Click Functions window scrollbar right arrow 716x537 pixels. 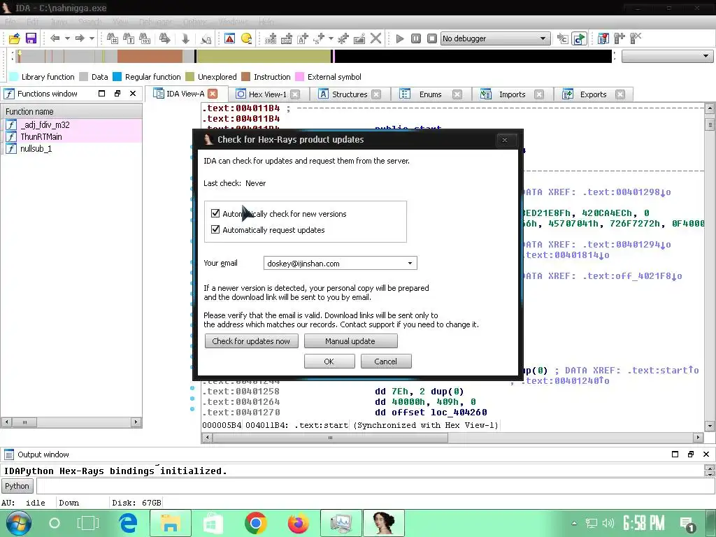coord(136,422)
